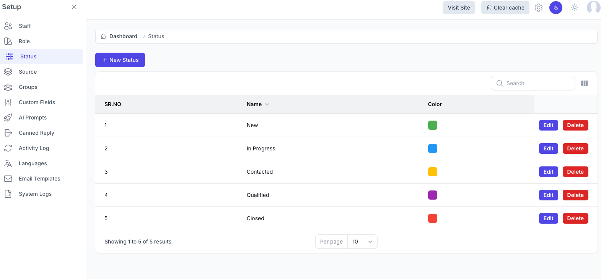Click the Languages translate icon in sidebar
This screenshot has width=601, height=279.
pyautogui.click(x=8, y=163)
